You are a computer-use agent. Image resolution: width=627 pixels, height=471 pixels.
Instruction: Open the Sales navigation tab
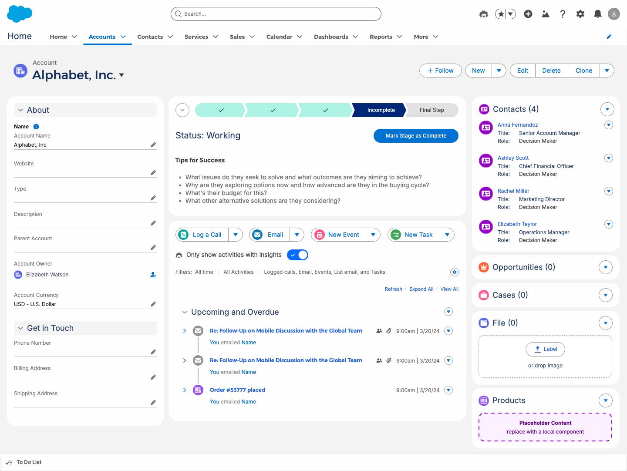coord(237,37)
